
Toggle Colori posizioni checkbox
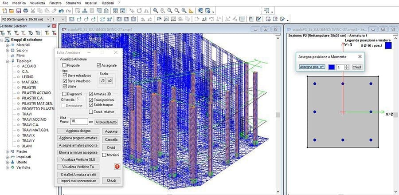tap(91, 99)
